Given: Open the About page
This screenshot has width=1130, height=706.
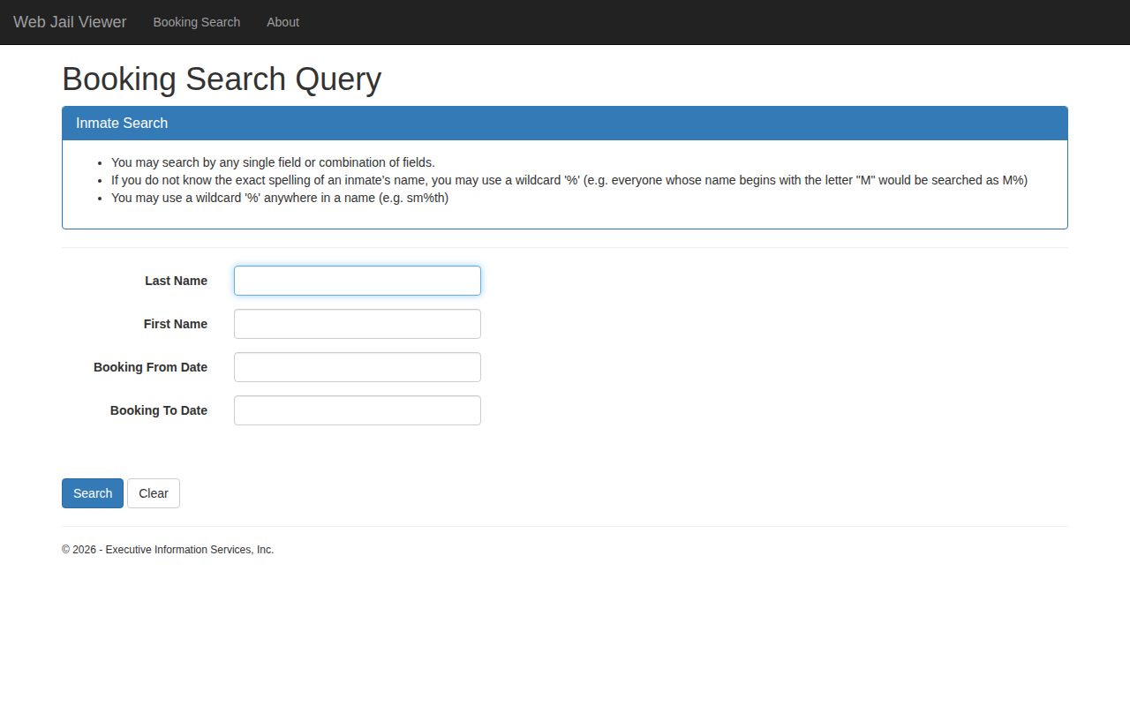Looking at the screenshot, I should point(283,22).
